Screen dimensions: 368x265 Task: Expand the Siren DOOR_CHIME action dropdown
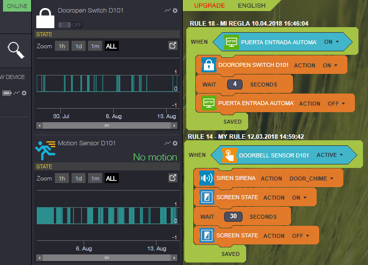tap(311, 179)
